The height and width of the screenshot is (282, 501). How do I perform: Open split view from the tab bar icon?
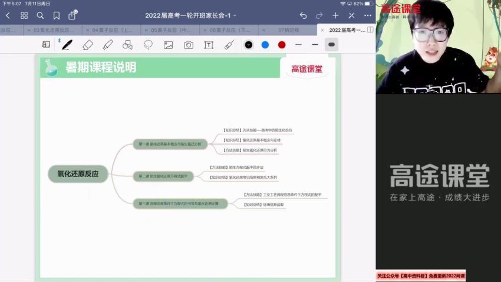pos(370,29)
